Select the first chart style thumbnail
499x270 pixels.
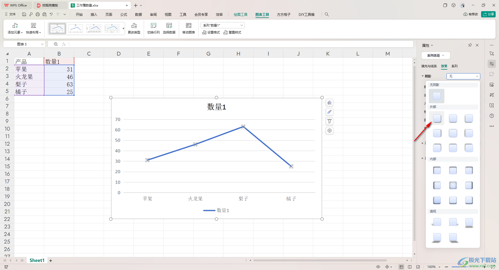tap(57, 29)
